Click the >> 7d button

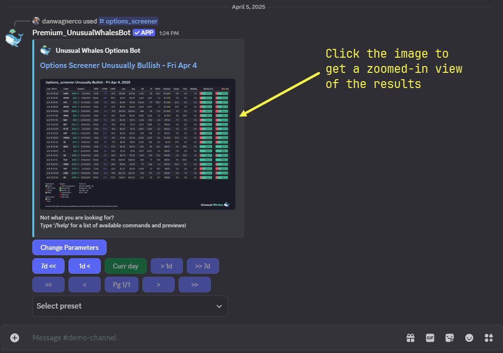pos(203,266)
